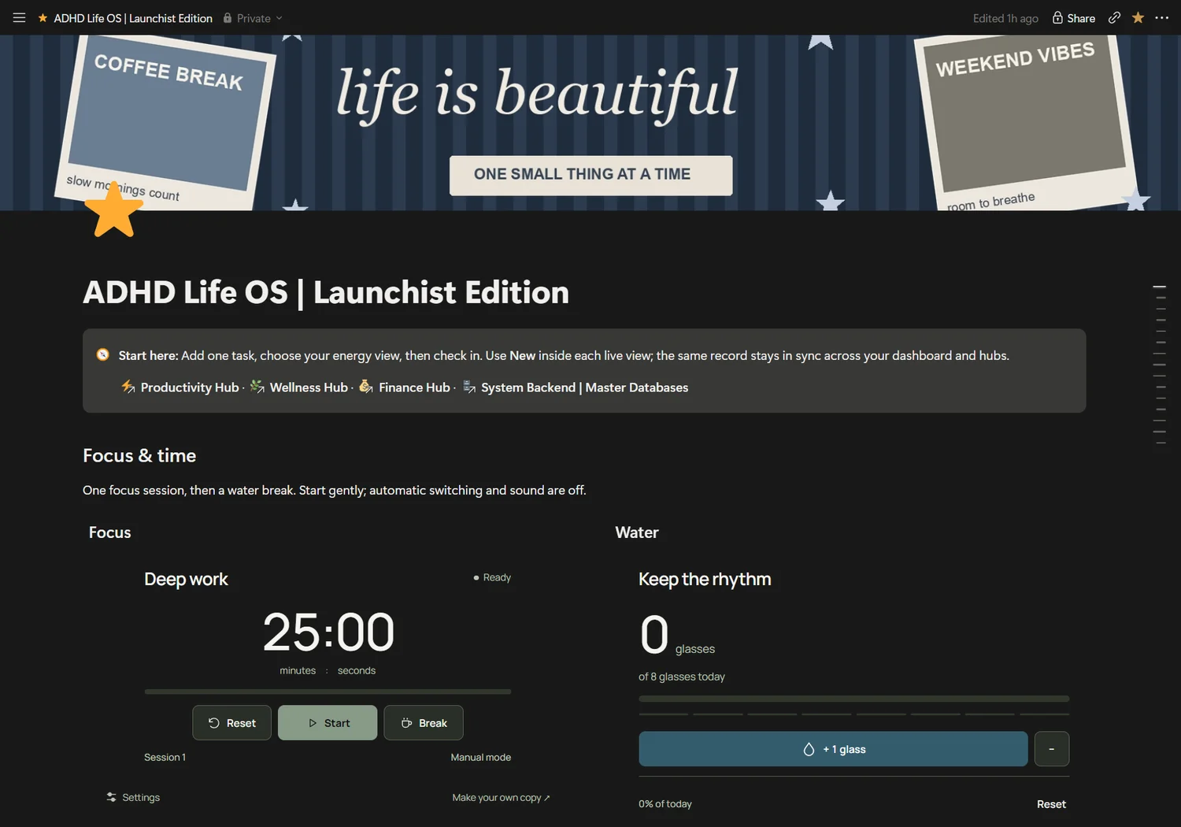
Task: Open the Wellness Hub link
Action: pyautogui.click(x=309, y=388)
